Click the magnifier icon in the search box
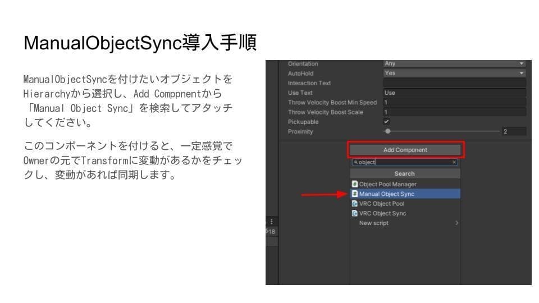This screenshot has height=303, width=539. click(x=356, y=162)
